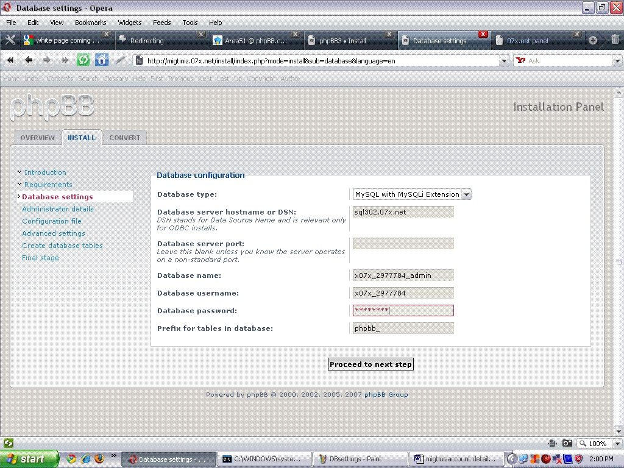
Task: Launch Google Chrome from quick launch
Action: tap(72, 459)
